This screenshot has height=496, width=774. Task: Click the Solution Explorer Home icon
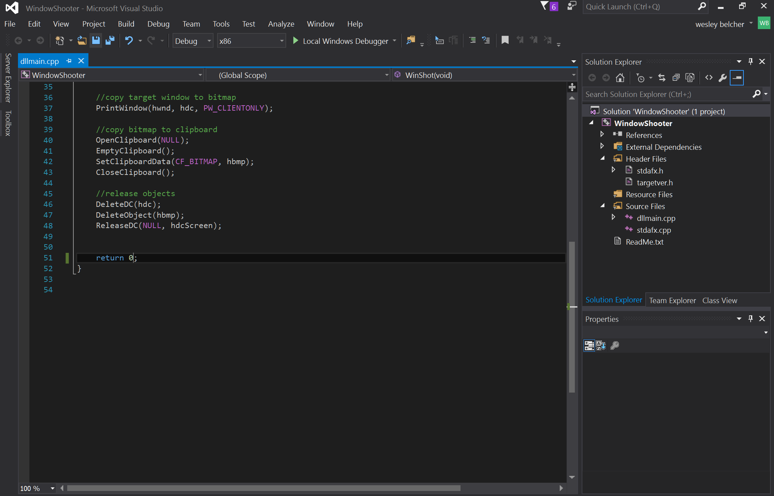pyautogui.click(x=620, y=78)
